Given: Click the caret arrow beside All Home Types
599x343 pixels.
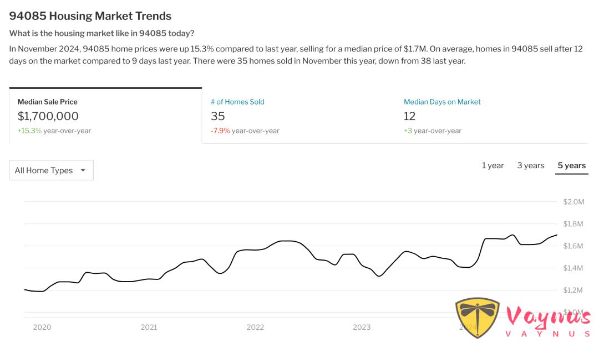Looking at the screenshot, I should pyautogui.click(x=83, y=170).
